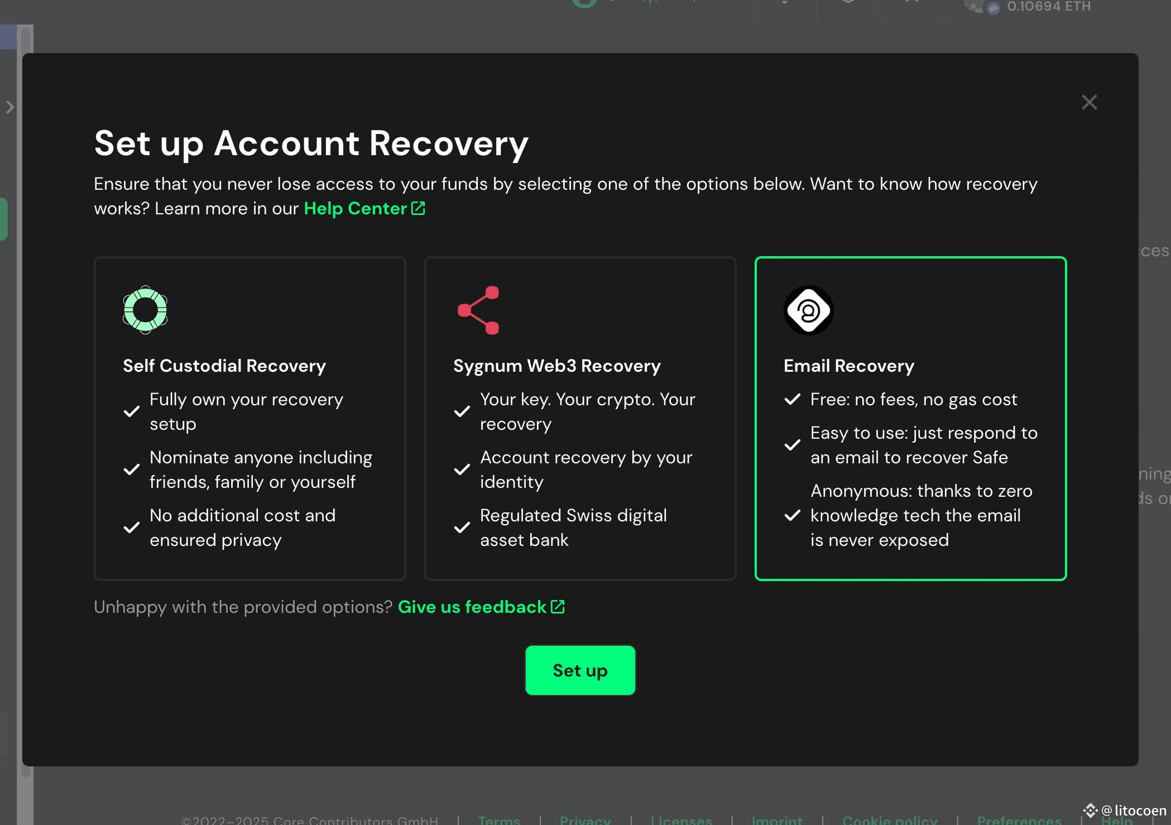Select the Self Custodial Recovery lifebuoy icon
Image resolution: width=1171 pixels, height=825 pixels.
pyautogui.click(x=145, y=310)
